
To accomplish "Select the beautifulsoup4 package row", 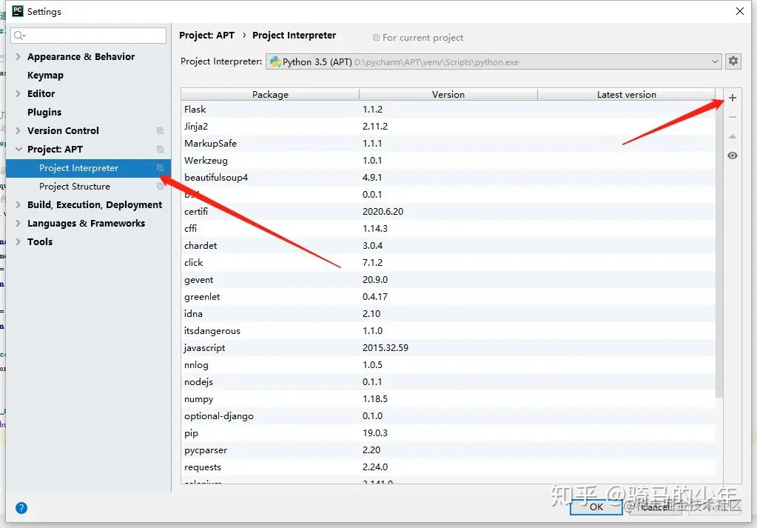I will click(x=448, y=177).
